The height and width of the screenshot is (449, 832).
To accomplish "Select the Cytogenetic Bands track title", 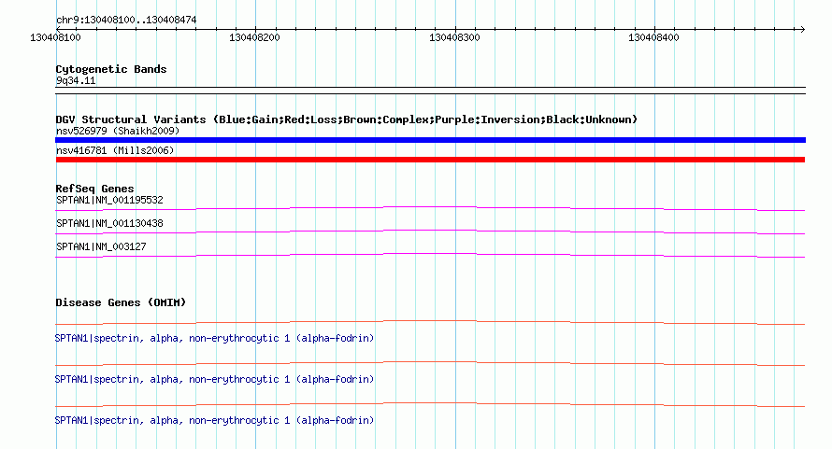I will (111, 69).
